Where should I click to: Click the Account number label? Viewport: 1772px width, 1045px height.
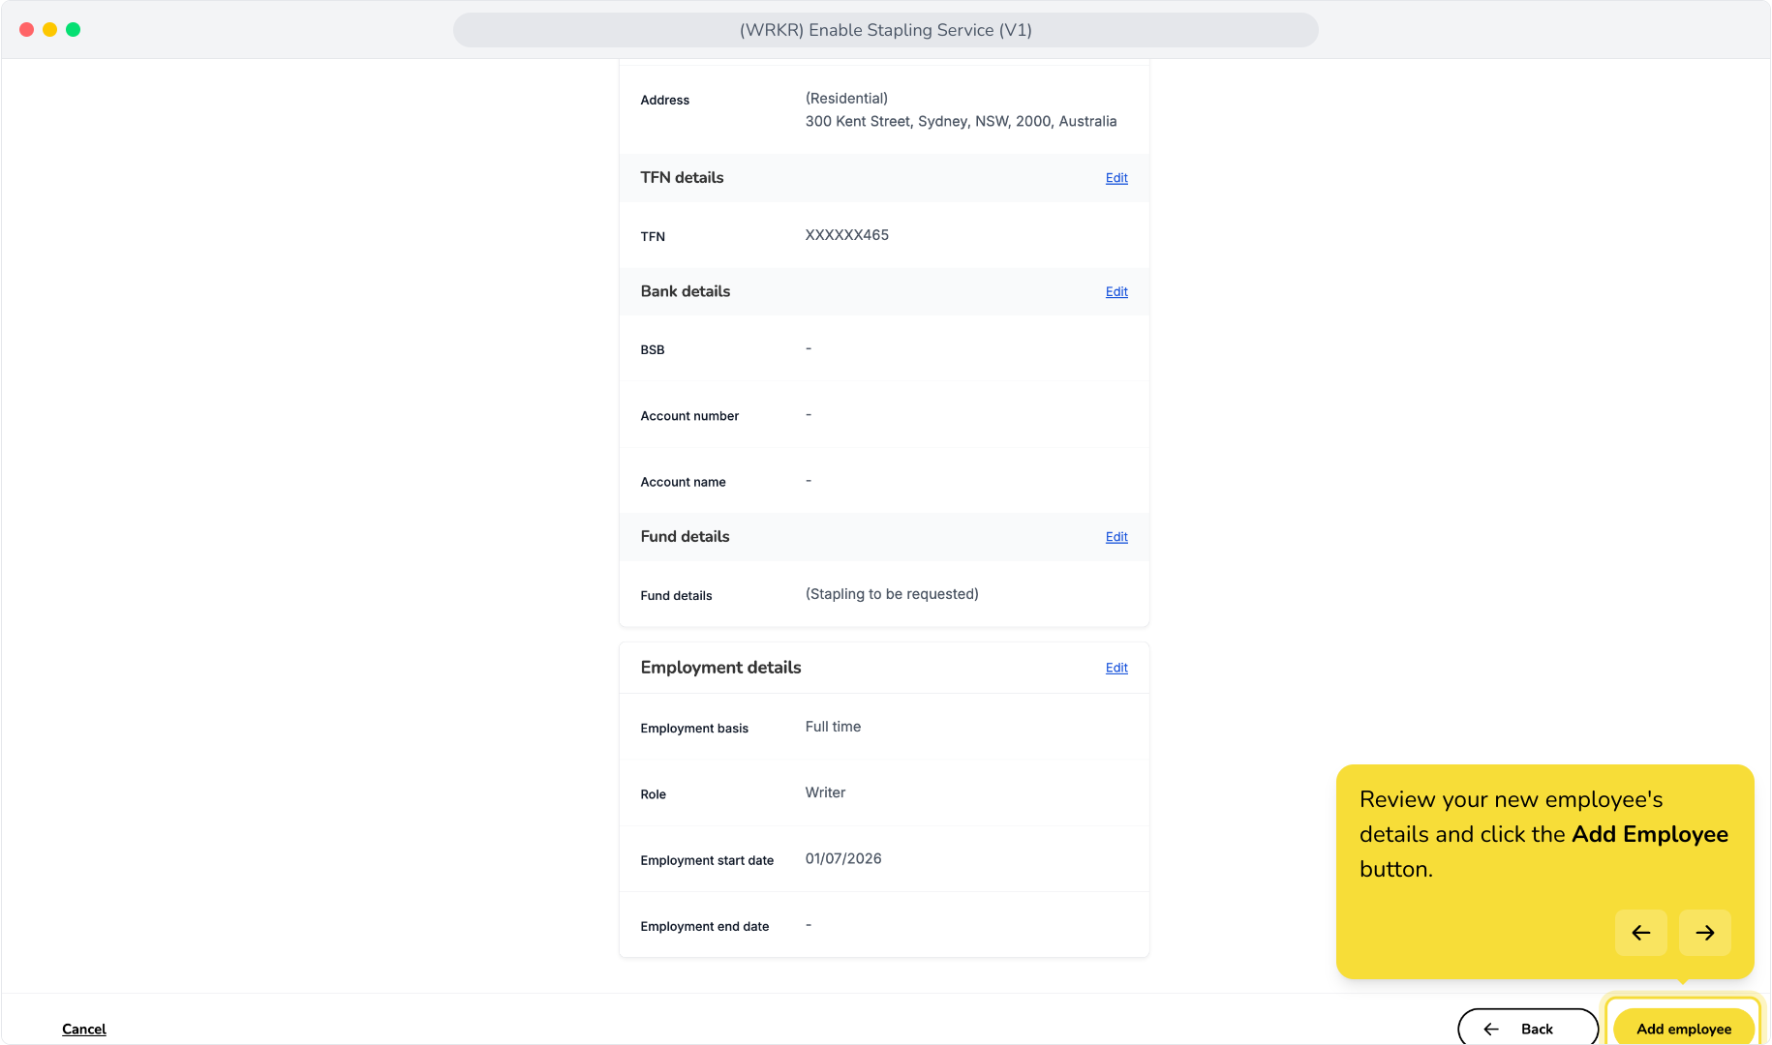coord(689,416)
